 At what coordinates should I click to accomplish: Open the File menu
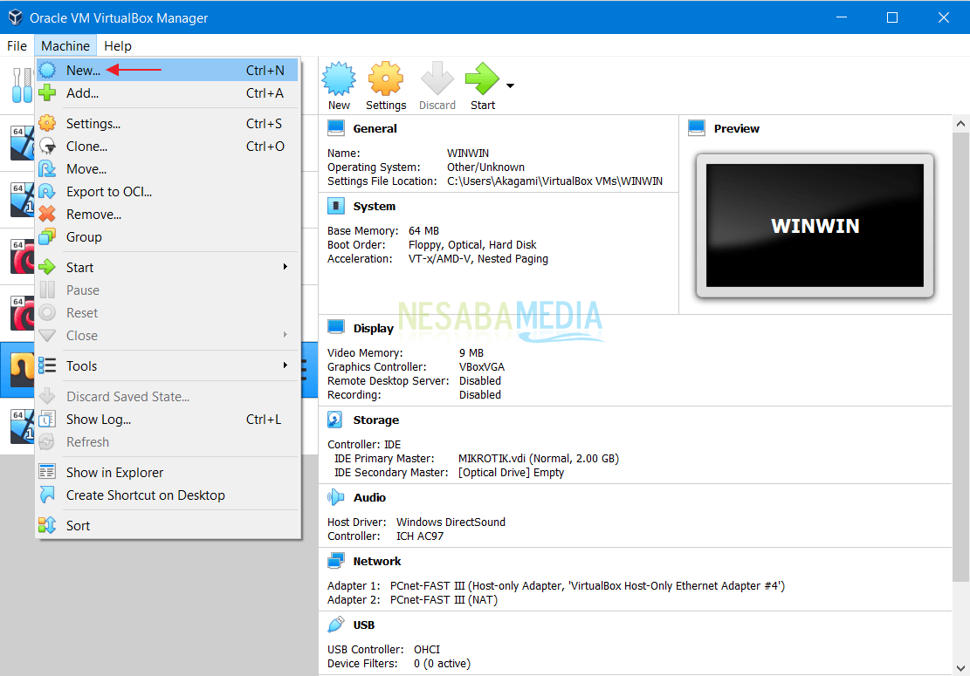tap(17, 45)
